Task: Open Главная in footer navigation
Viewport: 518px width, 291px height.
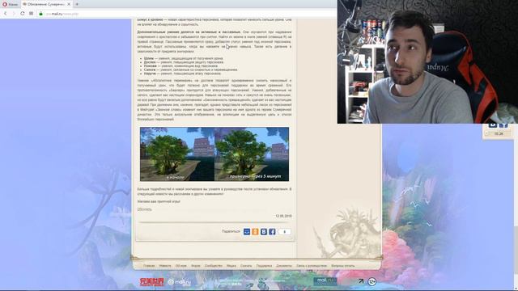Action: click(x=149, y=266)
